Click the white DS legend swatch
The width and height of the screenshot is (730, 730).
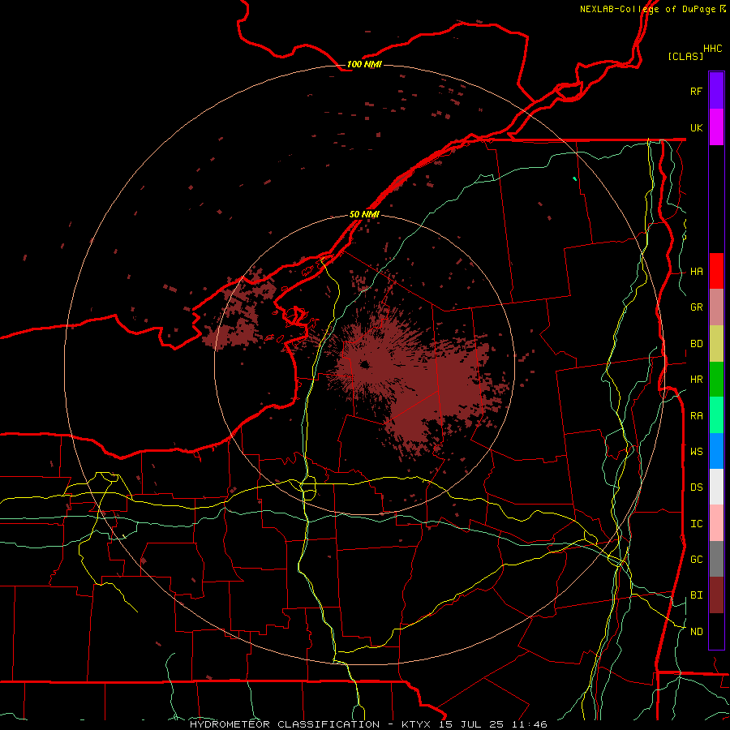tap(716, 487)
